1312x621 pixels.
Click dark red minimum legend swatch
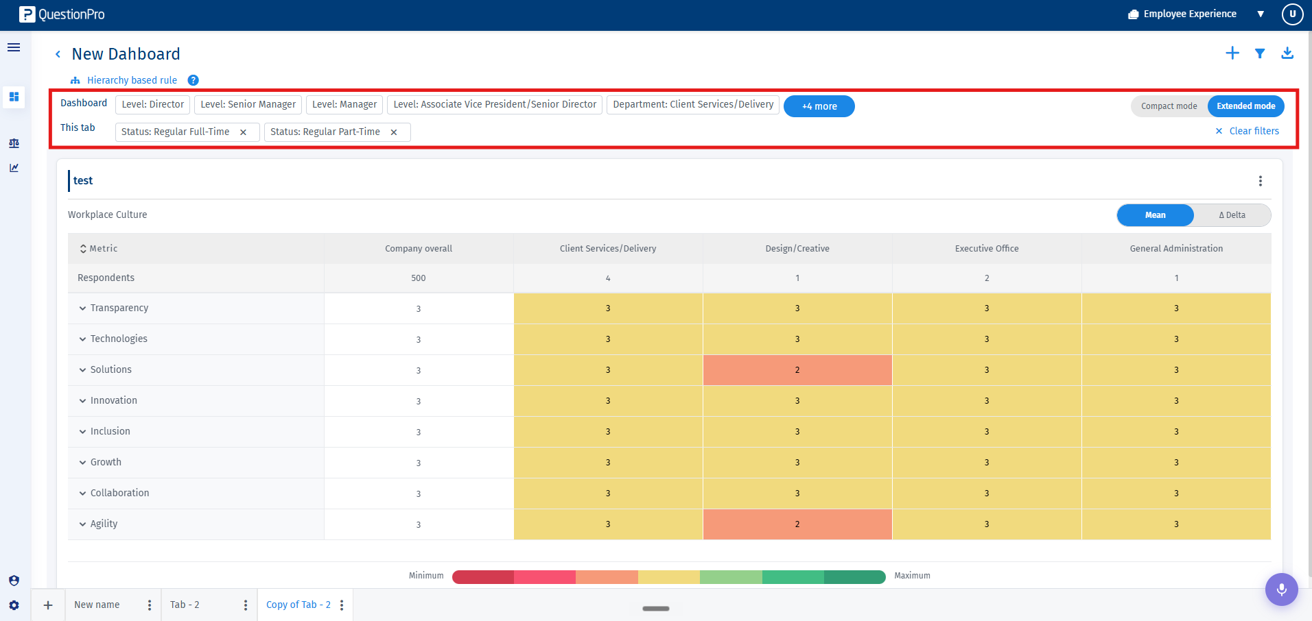click(x=483, y=577)
